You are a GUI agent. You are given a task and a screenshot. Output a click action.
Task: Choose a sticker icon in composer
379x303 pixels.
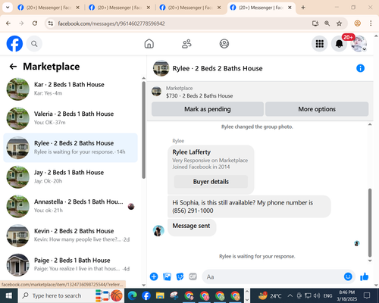[180, 276]
